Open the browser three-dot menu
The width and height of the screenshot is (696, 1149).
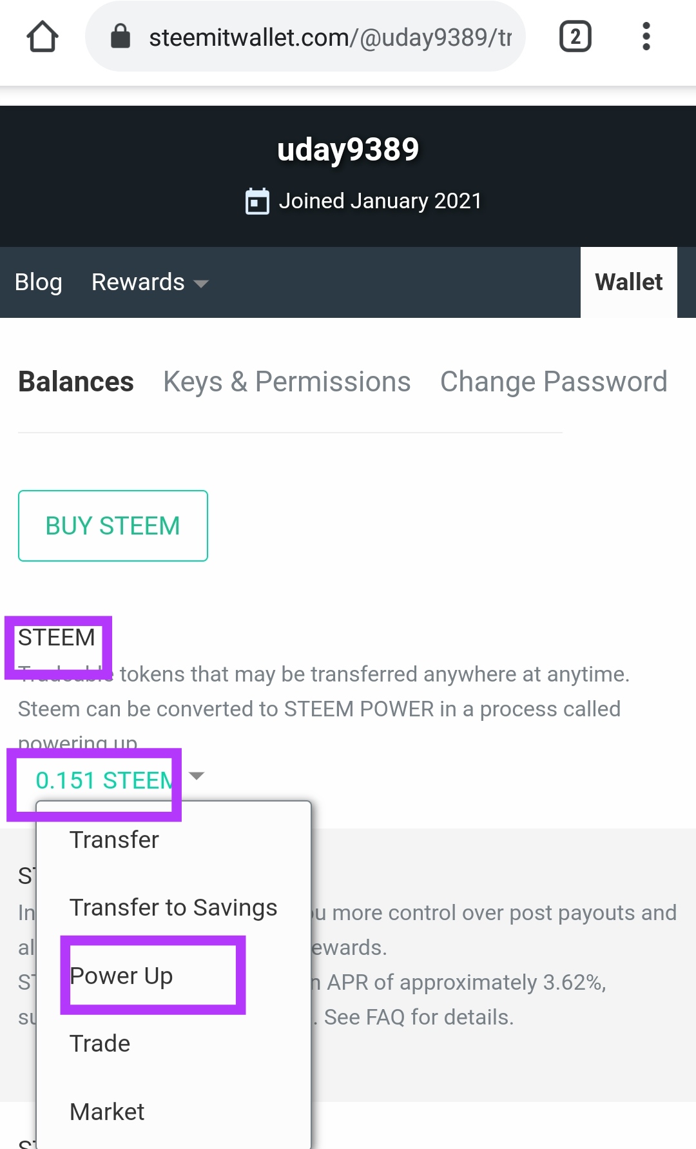pos(646,37)
